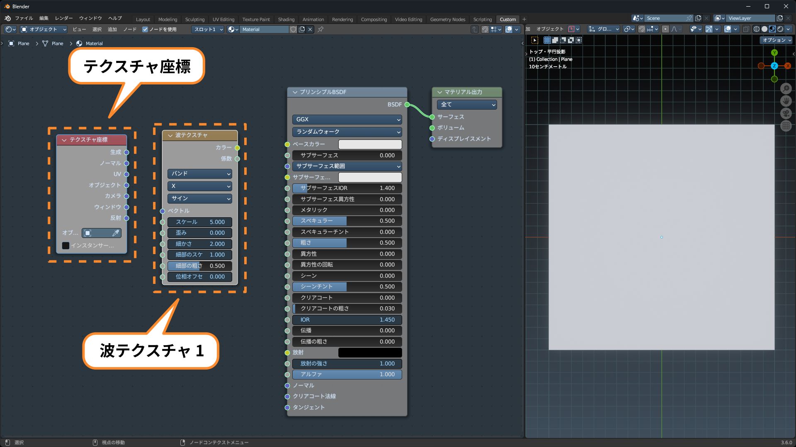Toggle camera view gizmo in viewport
The image size is (796, 447).
[786, 113]
